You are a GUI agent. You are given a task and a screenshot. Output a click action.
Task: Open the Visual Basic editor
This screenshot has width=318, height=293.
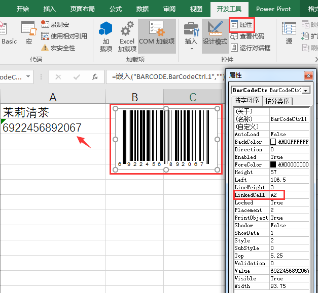[x=8, y=33]
